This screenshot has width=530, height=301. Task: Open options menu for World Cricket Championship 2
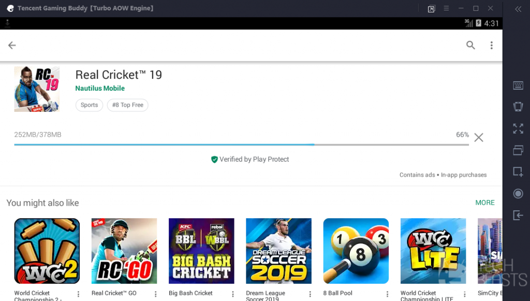click(78, 294)
